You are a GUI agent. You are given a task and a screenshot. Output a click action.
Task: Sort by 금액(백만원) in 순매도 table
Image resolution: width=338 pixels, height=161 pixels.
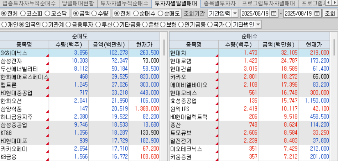(x=109, y=44)
